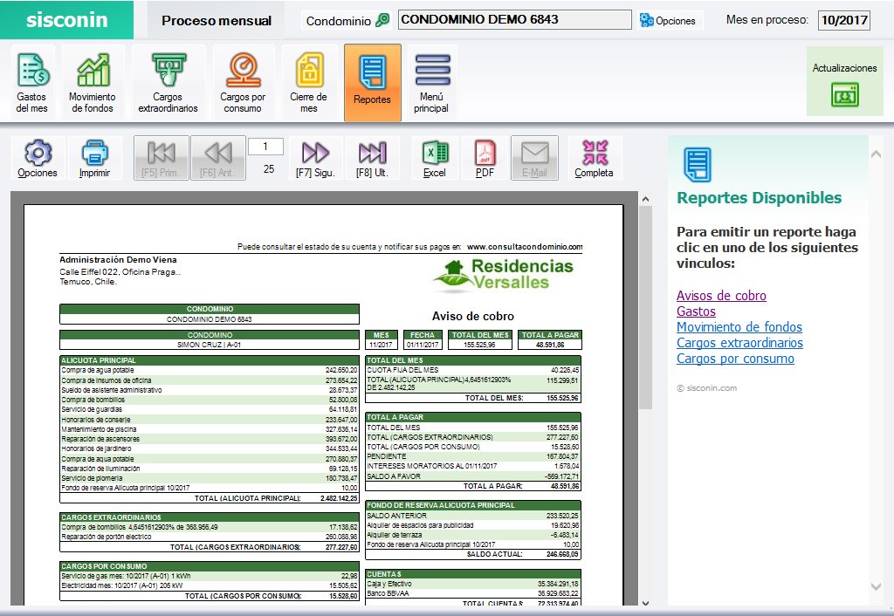Click 'Mantenimiento de piscina' row
894x616 pixels.
(210, 429)
